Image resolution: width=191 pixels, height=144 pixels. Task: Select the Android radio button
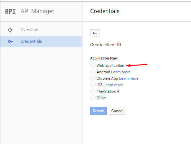click(92, 72)
